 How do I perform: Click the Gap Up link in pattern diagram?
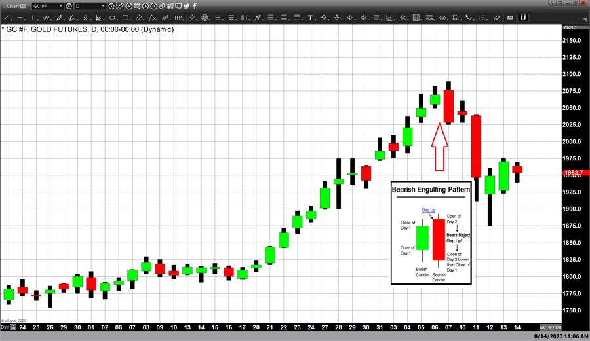[429, 210]
